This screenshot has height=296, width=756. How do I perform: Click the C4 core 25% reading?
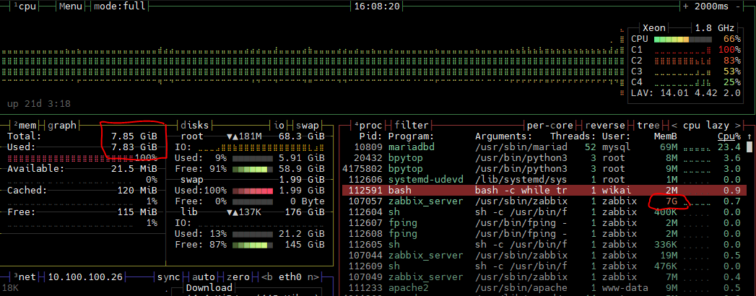pos(732,82)
